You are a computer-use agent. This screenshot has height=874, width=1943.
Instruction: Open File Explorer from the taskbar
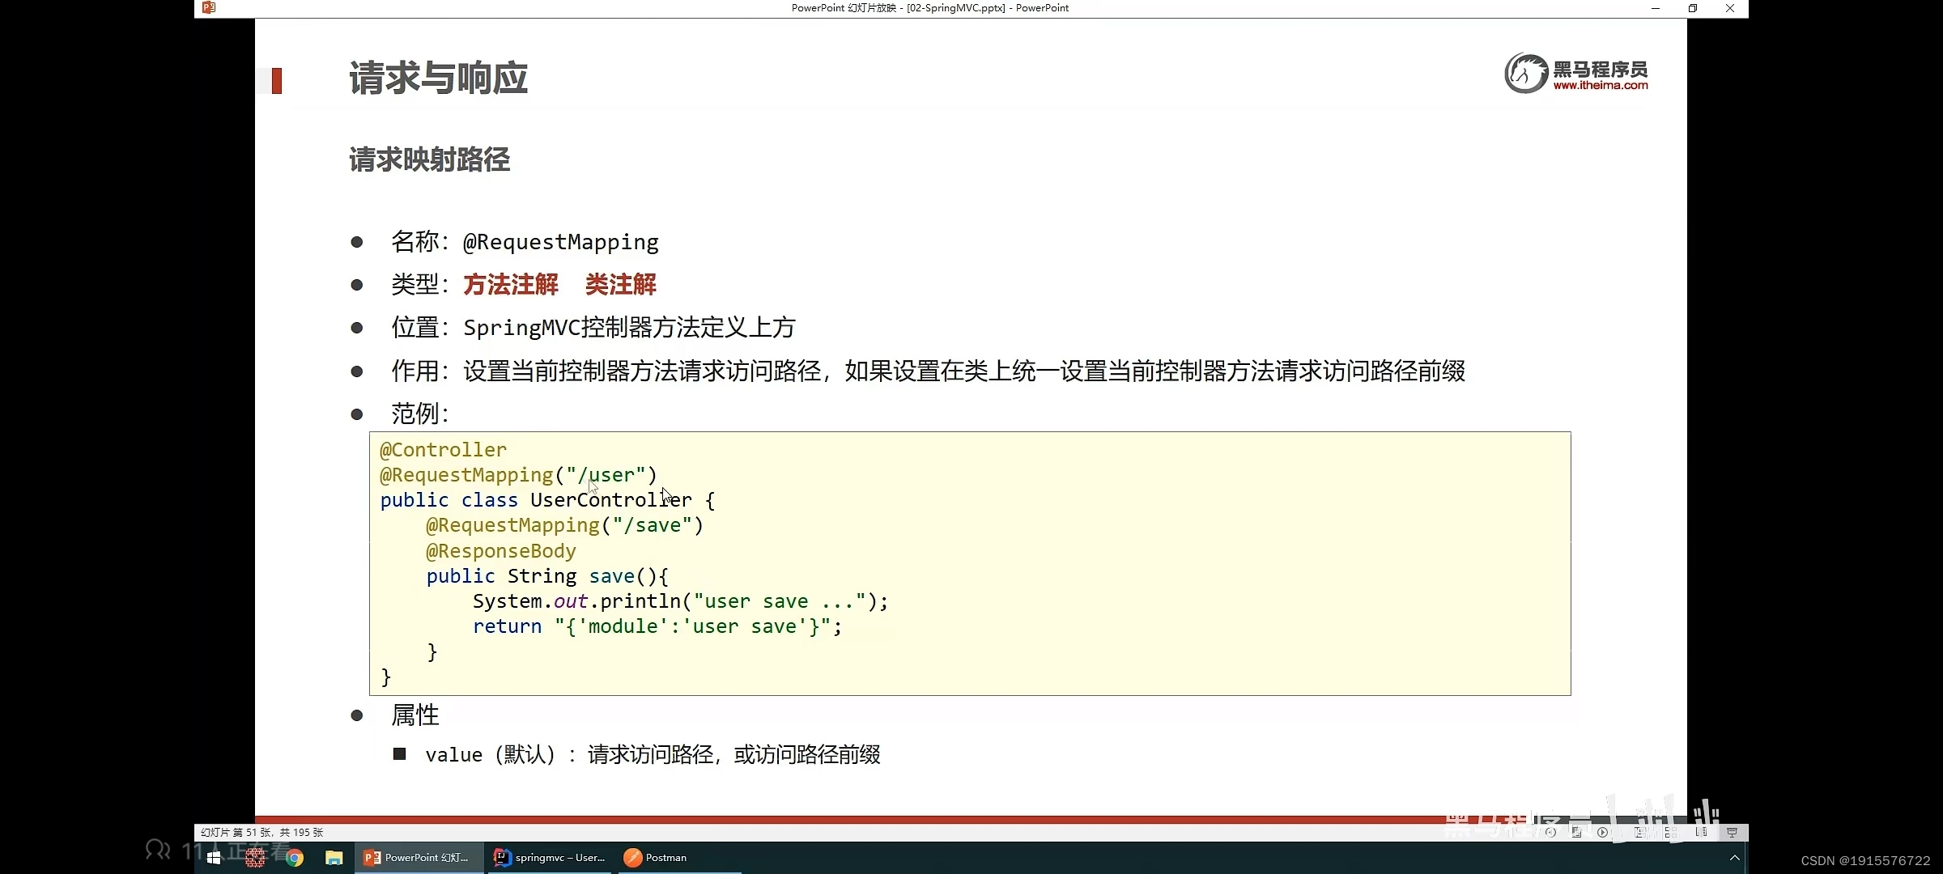coord(334,858)
